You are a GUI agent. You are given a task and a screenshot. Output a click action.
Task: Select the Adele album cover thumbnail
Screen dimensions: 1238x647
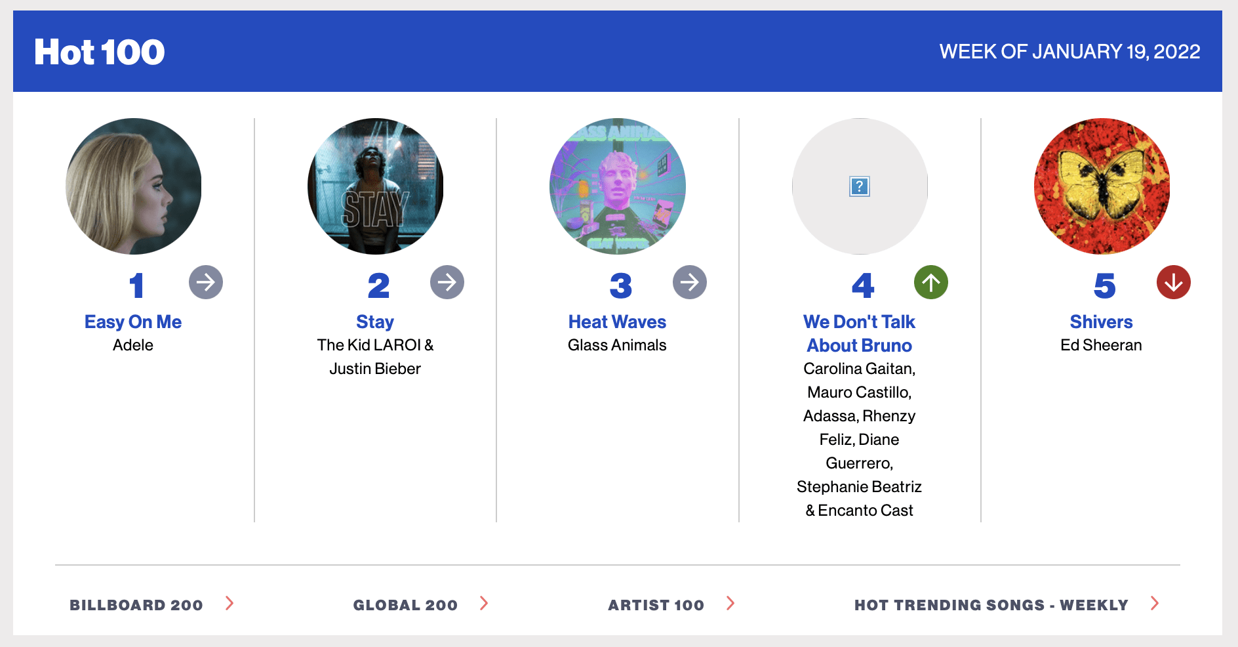134,186
